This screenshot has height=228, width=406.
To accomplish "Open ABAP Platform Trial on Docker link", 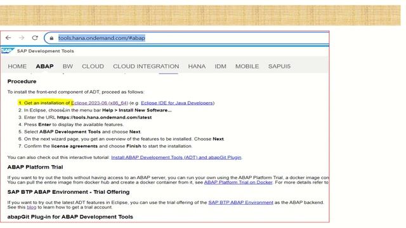I will (x=239, y=182).
